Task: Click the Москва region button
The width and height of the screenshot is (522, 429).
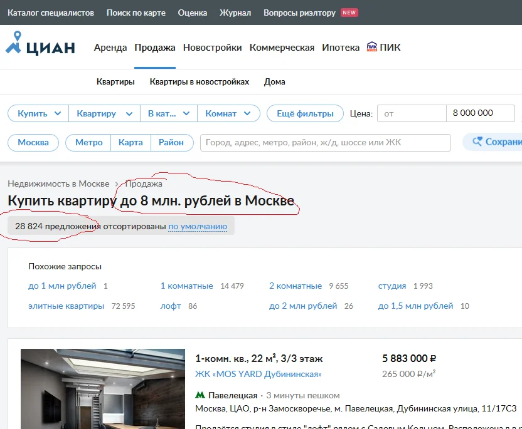Action: 33,143
